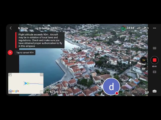
Task: Open the EV 0.0 exposure setting
Action: (147, 91)
